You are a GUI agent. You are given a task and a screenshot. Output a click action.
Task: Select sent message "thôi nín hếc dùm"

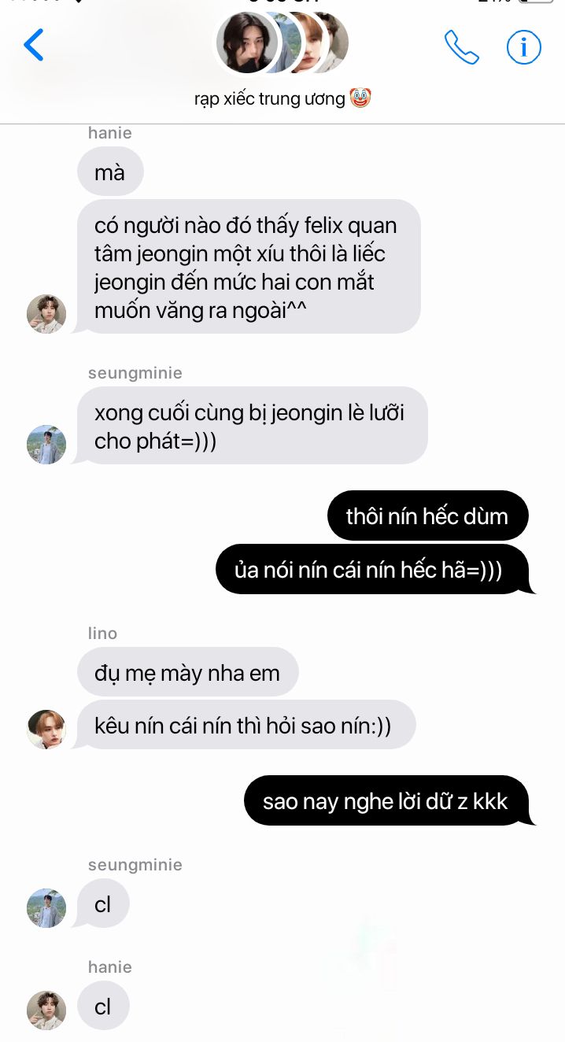coord(427,516)
